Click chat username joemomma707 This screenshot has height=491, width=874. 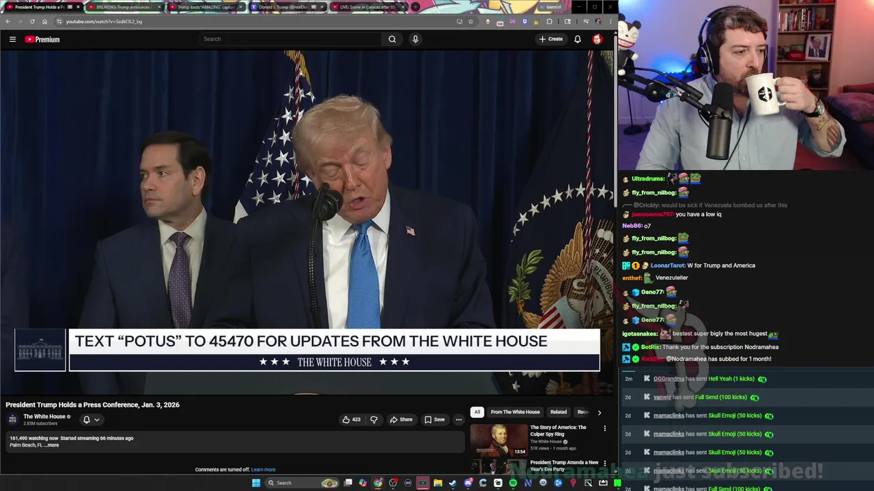pos(652,214)
